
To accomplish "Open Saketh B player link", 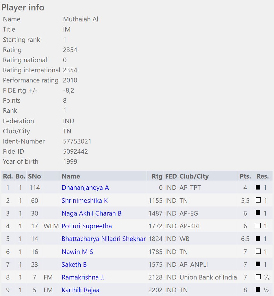I will point(74,265).
